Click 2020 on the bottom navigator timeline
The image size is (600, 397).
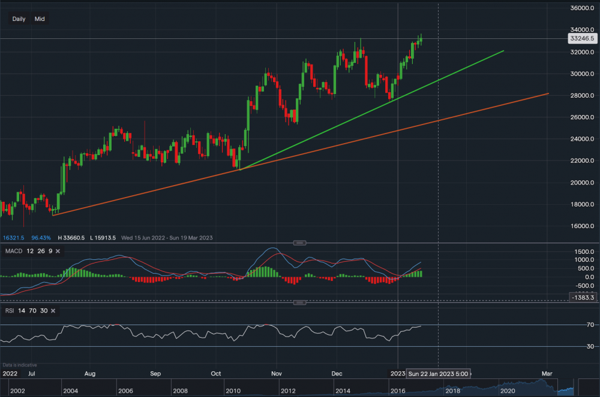click(507, 391)
